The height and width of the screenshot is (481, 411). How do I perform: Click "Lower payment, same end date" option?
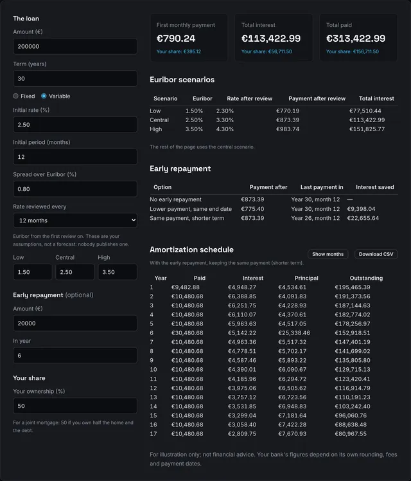click(x=191, y=209)
